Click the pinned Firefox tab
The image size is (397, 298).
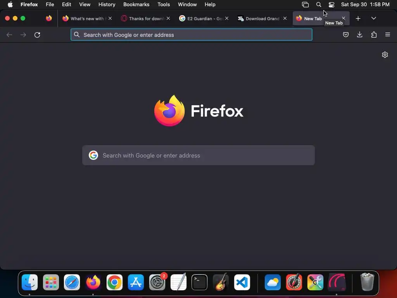pos(49,18)
